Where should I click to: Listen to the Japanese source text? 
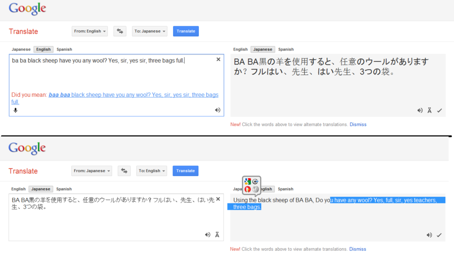(208, 235)
